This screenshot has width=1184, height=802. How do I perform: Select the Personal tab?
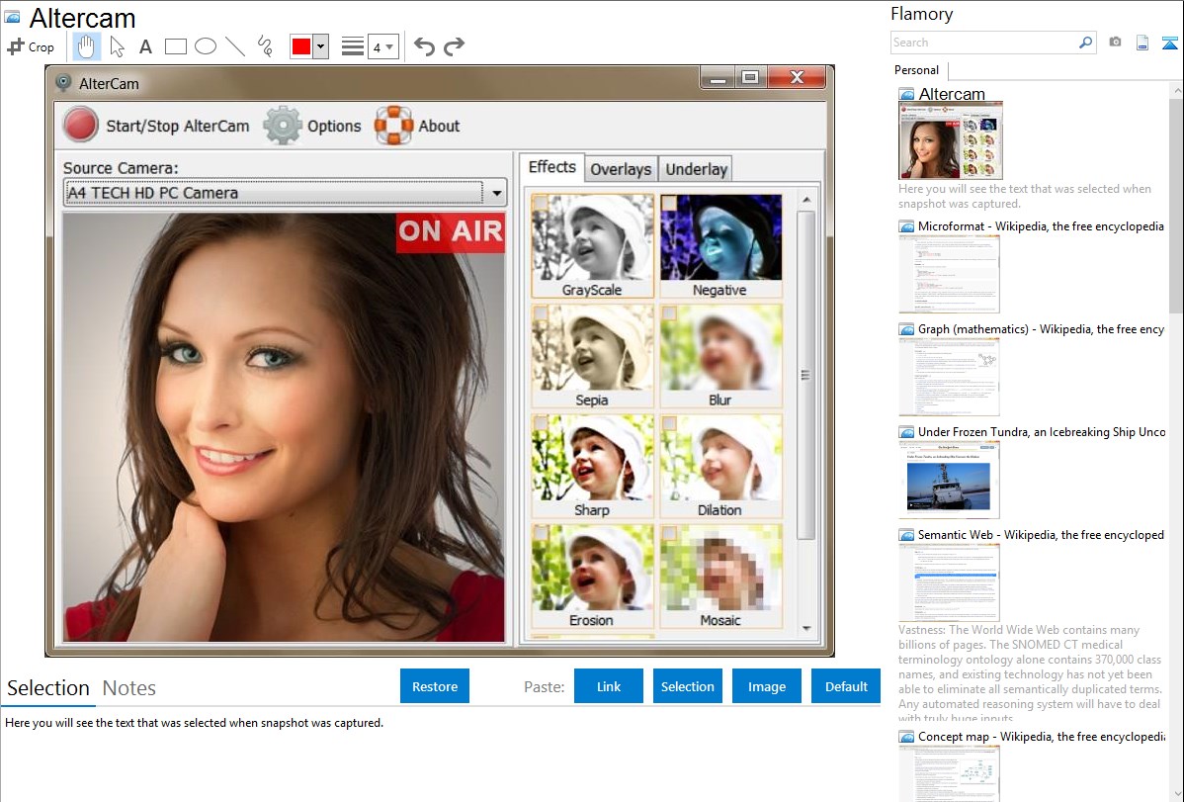coord(917,70)
